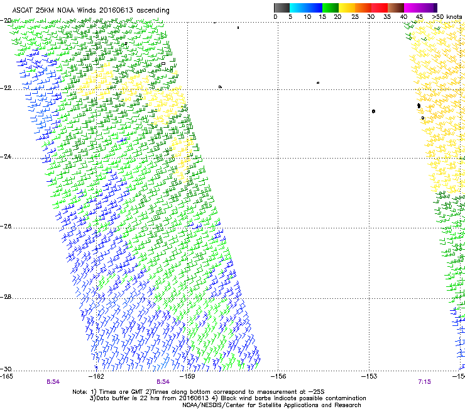Click the '10' label under the color bar

307,17
